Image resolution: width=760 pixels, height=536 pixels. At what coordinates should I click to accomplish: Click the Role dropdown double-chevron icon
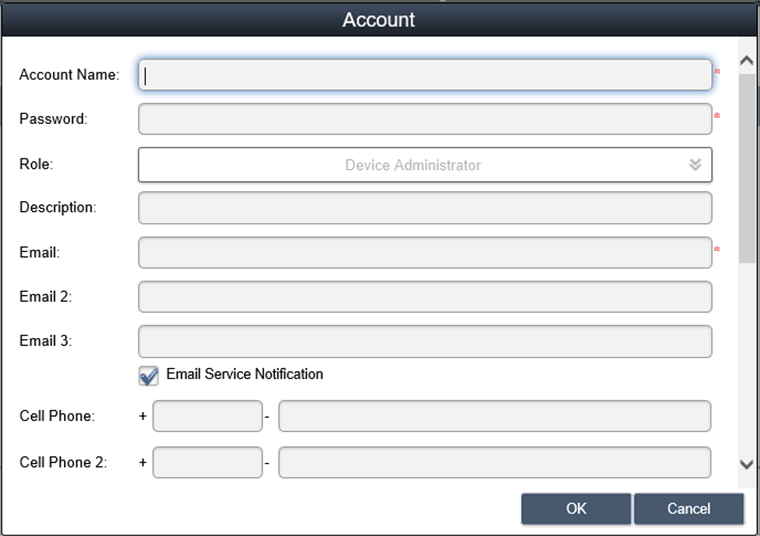pyautogui.click(x=695, y=165)
